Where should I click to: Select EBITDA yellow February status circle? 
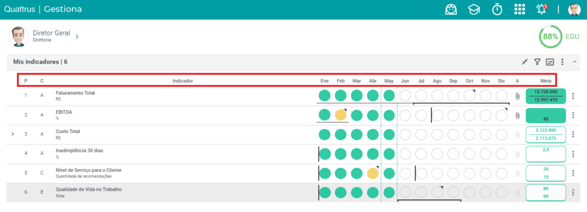[341, 115]
